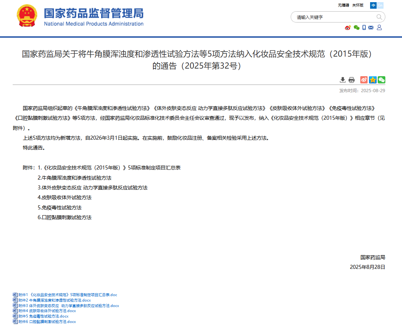Open the header Weibo icon under search

tap(348, 28)
